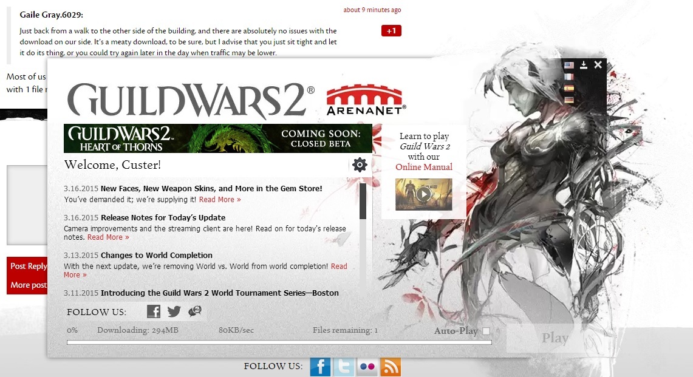The image size is (693, 377).
Task: Click the download progress bar
Action: pyautogui.click(x=279, y=342)
